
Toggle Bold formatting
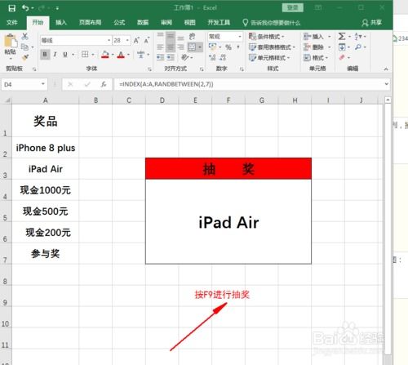tap(45, 55)
